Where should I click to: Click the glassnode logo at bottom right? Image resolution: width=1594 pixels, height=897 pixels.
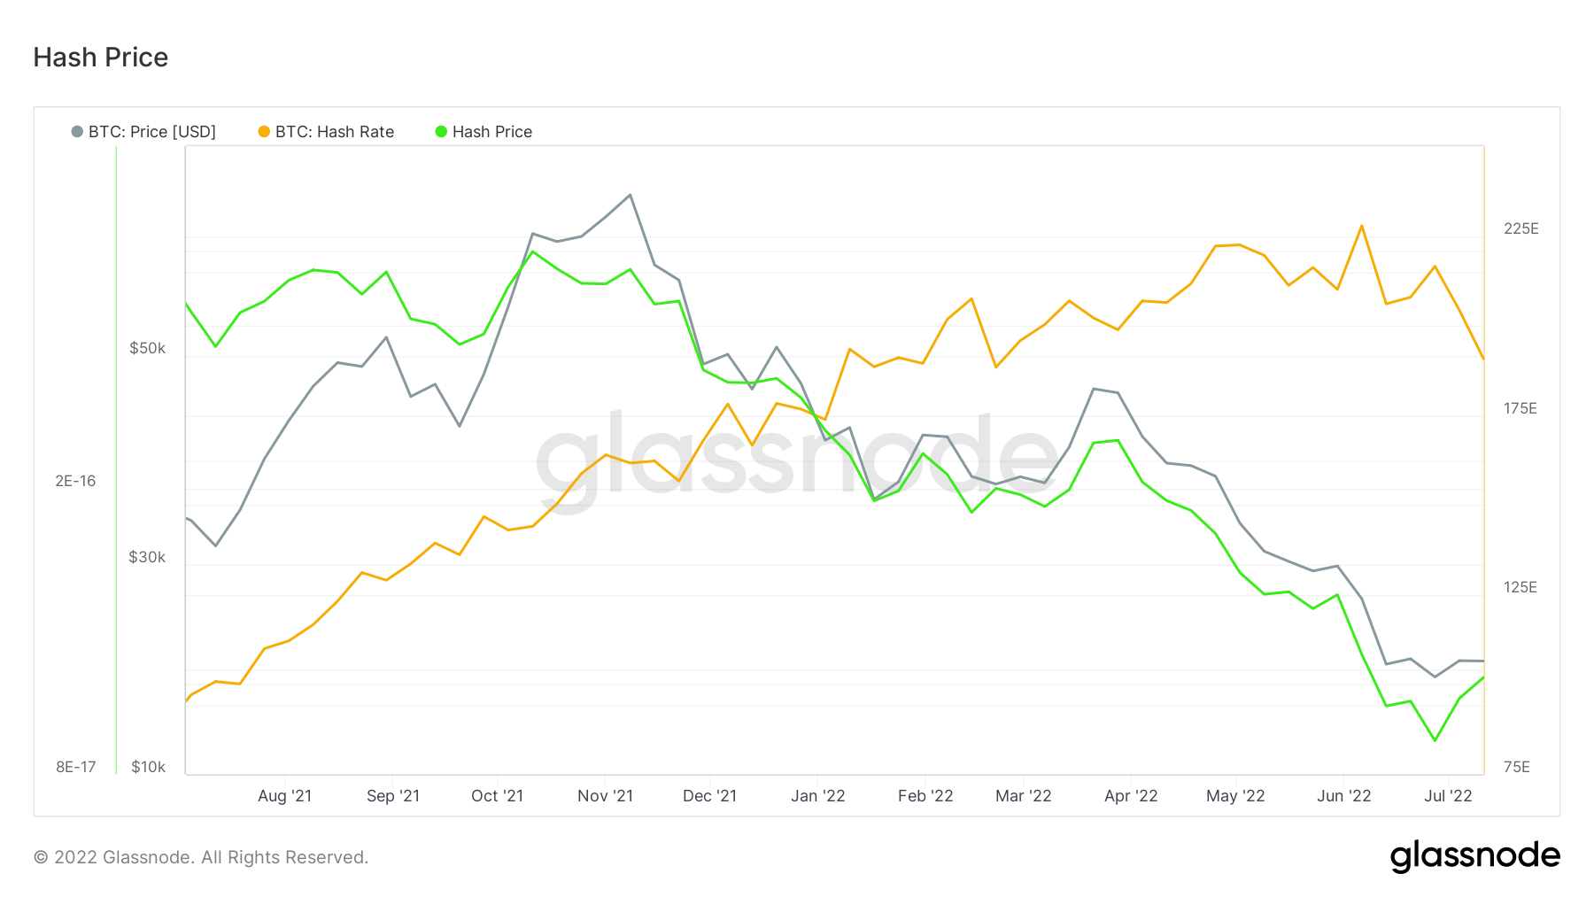click(1474, 856)
